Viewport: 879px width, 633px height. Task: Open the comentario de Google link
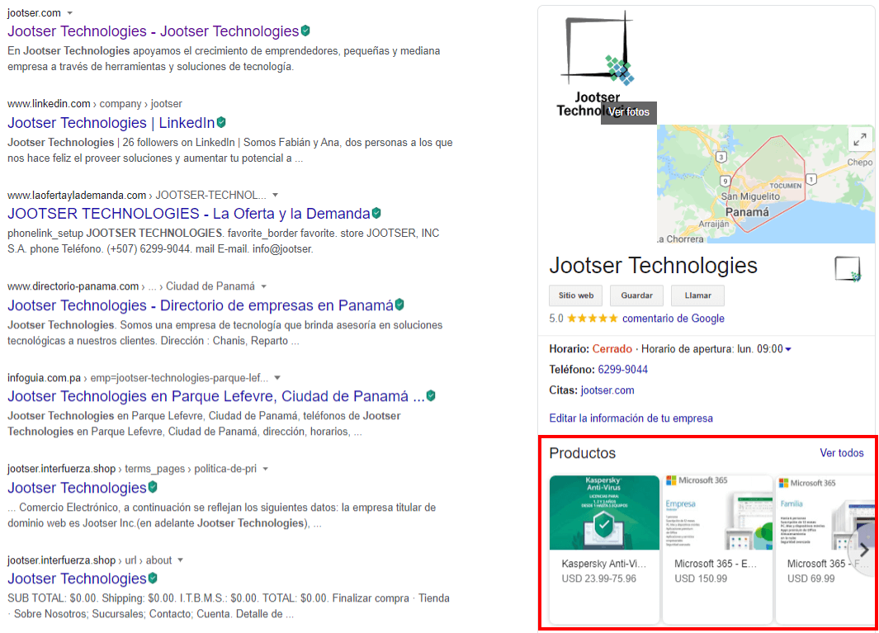click(x=673, y=319)
